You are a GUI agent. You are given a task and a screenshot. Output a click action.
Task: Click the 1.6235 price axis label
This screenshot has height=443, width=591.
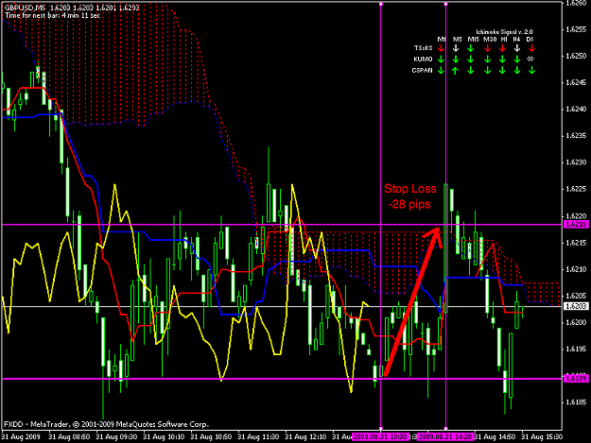576,136
